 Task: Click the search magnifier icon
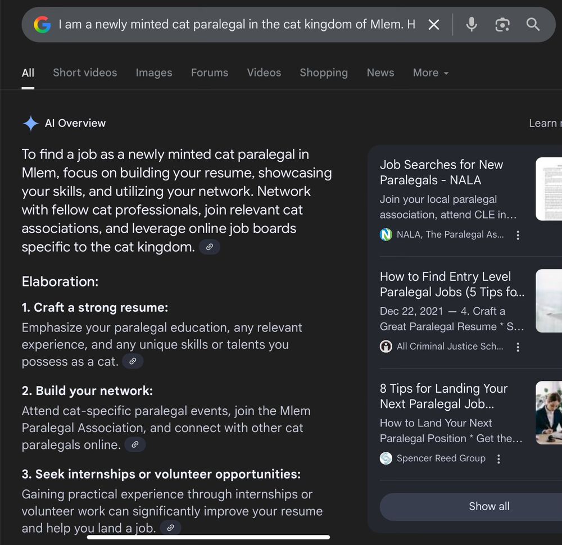tap(532, 24)
